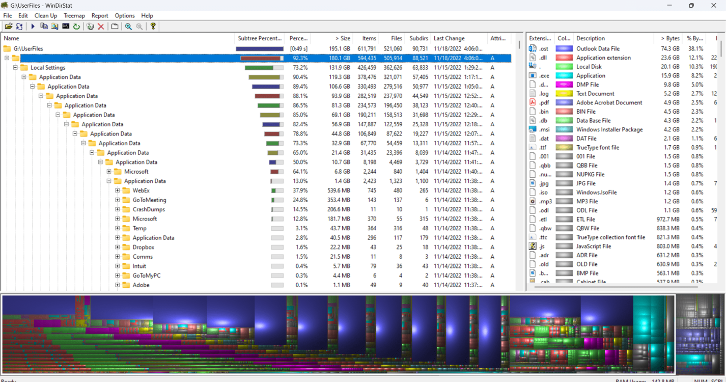
Task: Open the Report menu
Action: click(x=100, y=16)
